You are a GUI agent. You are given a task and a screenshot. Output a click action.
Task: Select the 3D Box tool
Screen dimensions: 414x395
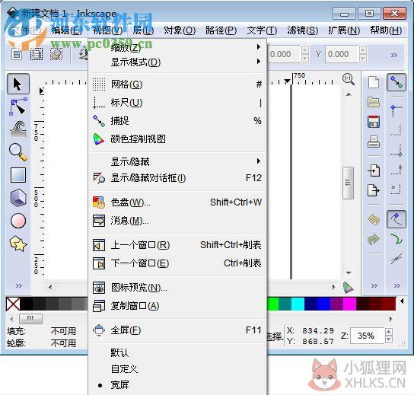pos(18,198)
